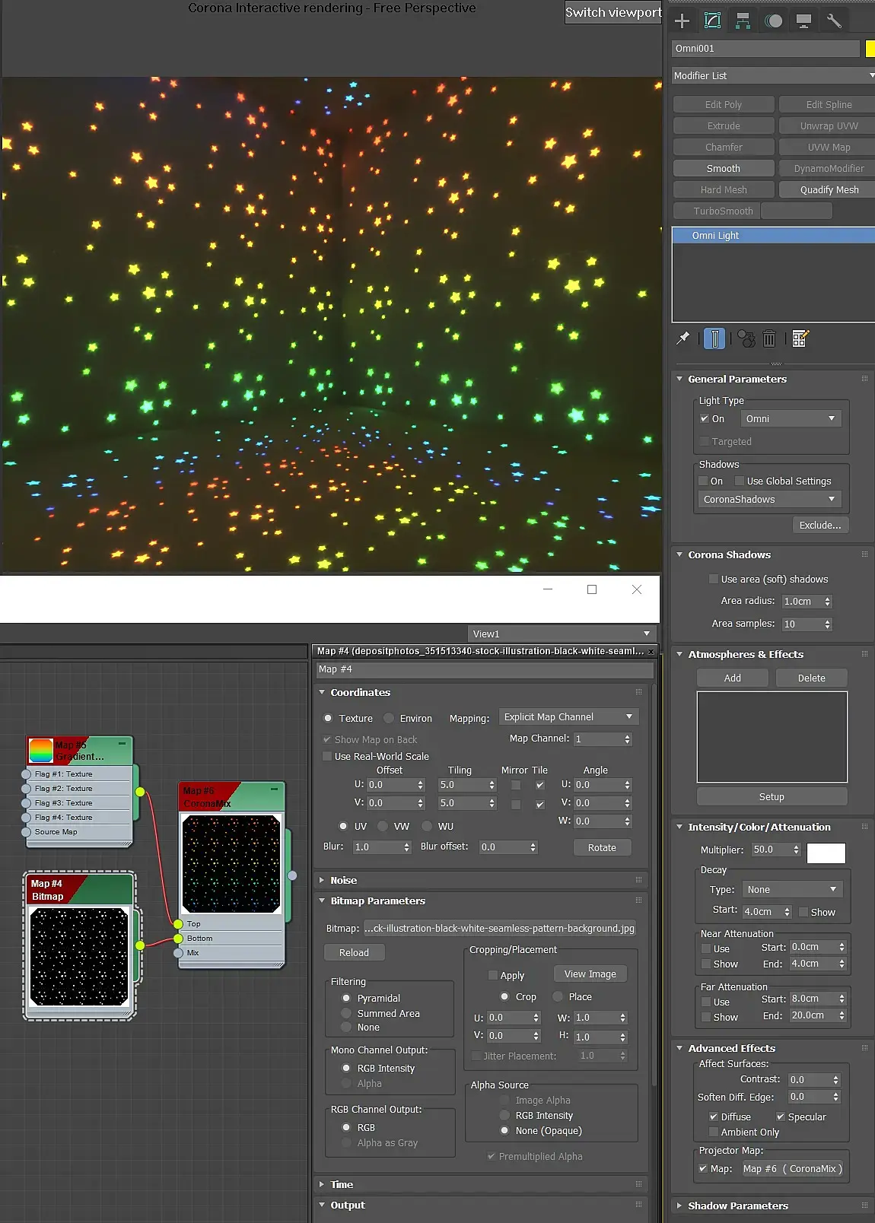Open the Modifier List dropdown
This screenshot has height=1223, width=875.
pyautogui.click(x=773, y=75)
